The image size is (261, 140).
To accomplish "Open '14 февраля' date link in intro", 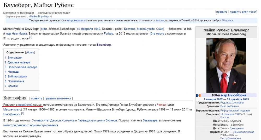I will [85, 29].
